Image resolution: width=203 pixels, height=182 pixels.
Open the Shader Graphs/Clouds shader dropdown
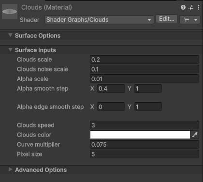pos(99,20)
